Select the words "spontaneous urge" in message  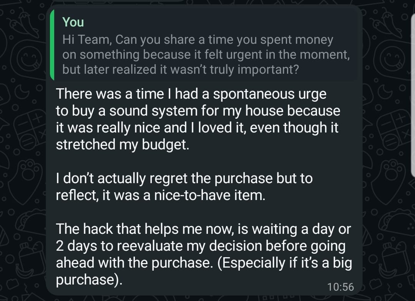coord(269,94)
